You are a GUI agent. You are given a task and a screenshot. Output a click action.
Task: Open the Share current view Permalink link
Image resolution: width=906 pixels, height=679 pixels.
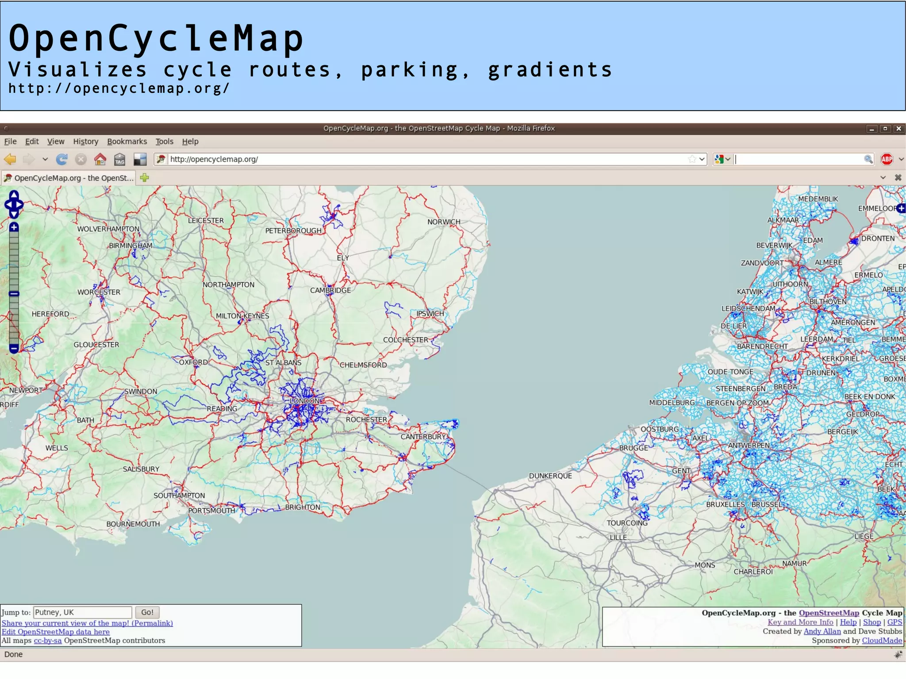(87, 623)
